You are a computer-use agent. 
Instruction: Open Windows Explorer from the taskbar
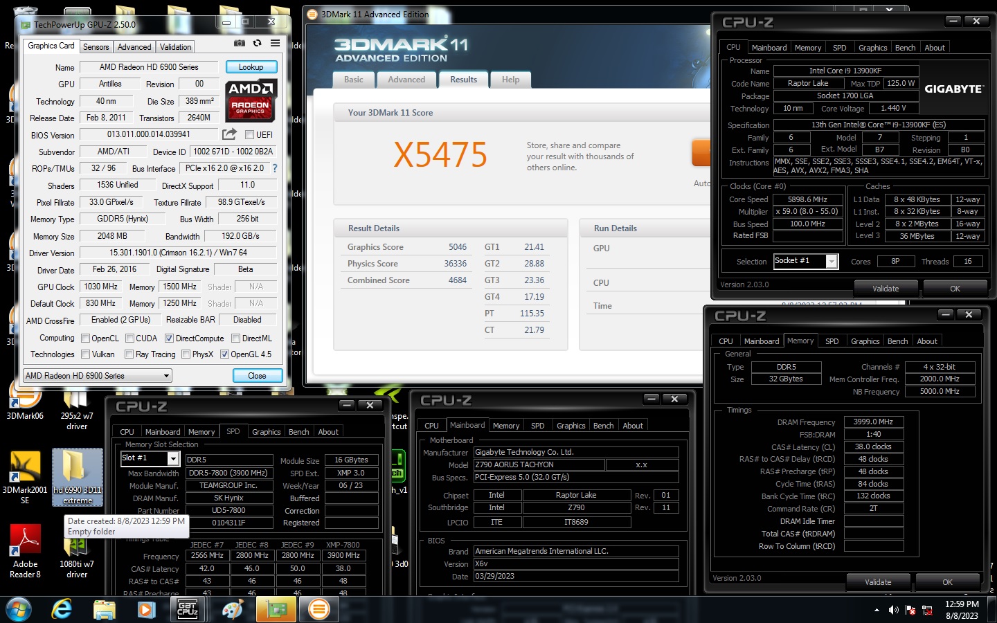point(104,610)
